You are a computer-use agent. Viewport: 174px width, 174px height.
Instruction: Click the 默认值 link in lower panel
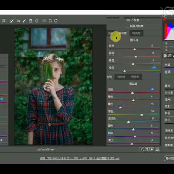coord(133,84)
